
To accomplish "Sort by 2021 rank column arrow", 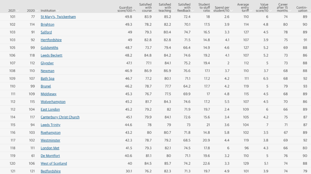I will point(18,11).
